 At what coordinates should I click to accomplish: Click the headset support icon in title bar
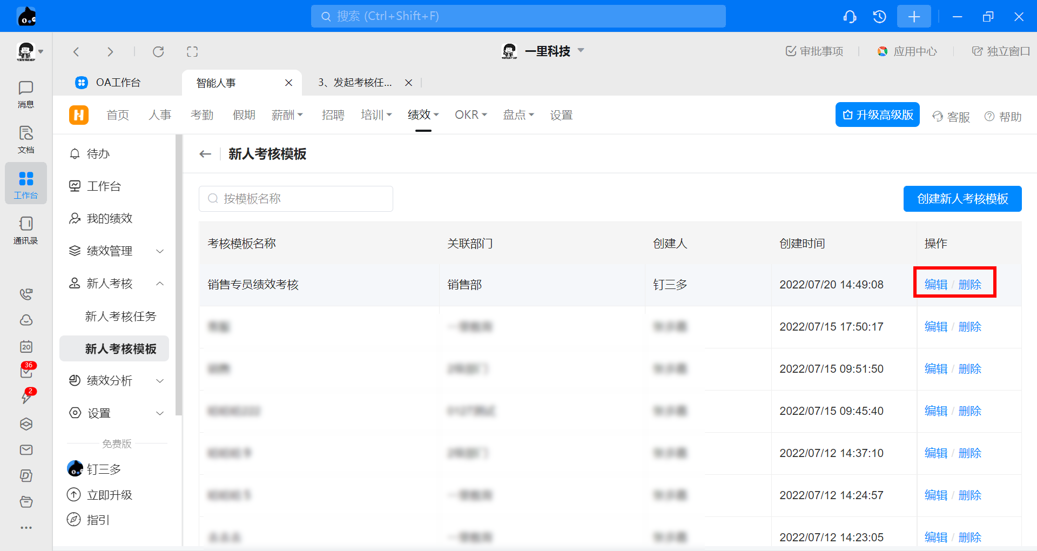point(850,17)
